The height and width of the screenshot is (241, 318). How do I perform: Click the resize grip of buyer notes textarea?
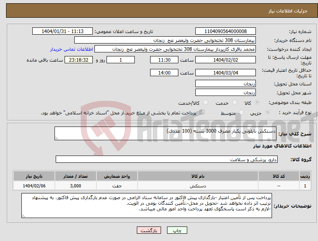(23, 216)
